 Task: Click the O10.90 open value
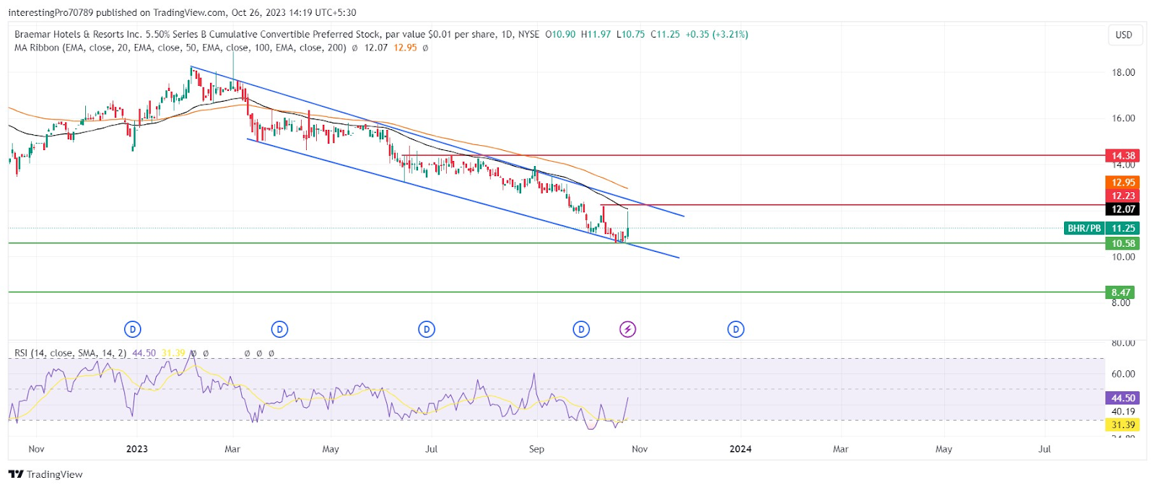(x=560, y=34)
